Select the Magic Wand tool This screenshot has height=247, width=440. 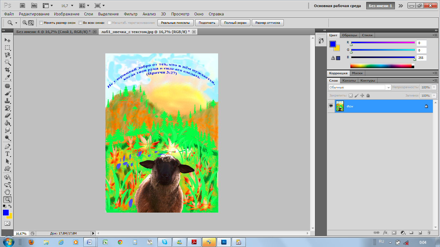[7, 62]
